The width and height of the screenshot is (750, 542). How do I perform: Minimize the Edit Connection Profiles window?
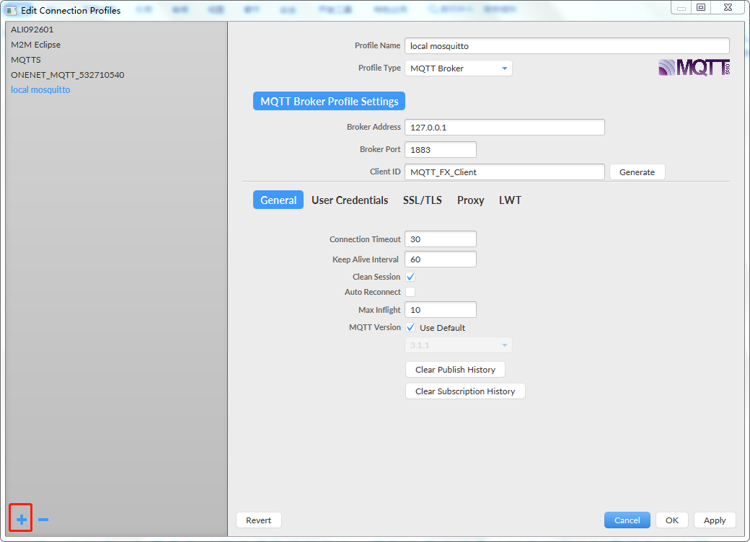coord(681,7)
